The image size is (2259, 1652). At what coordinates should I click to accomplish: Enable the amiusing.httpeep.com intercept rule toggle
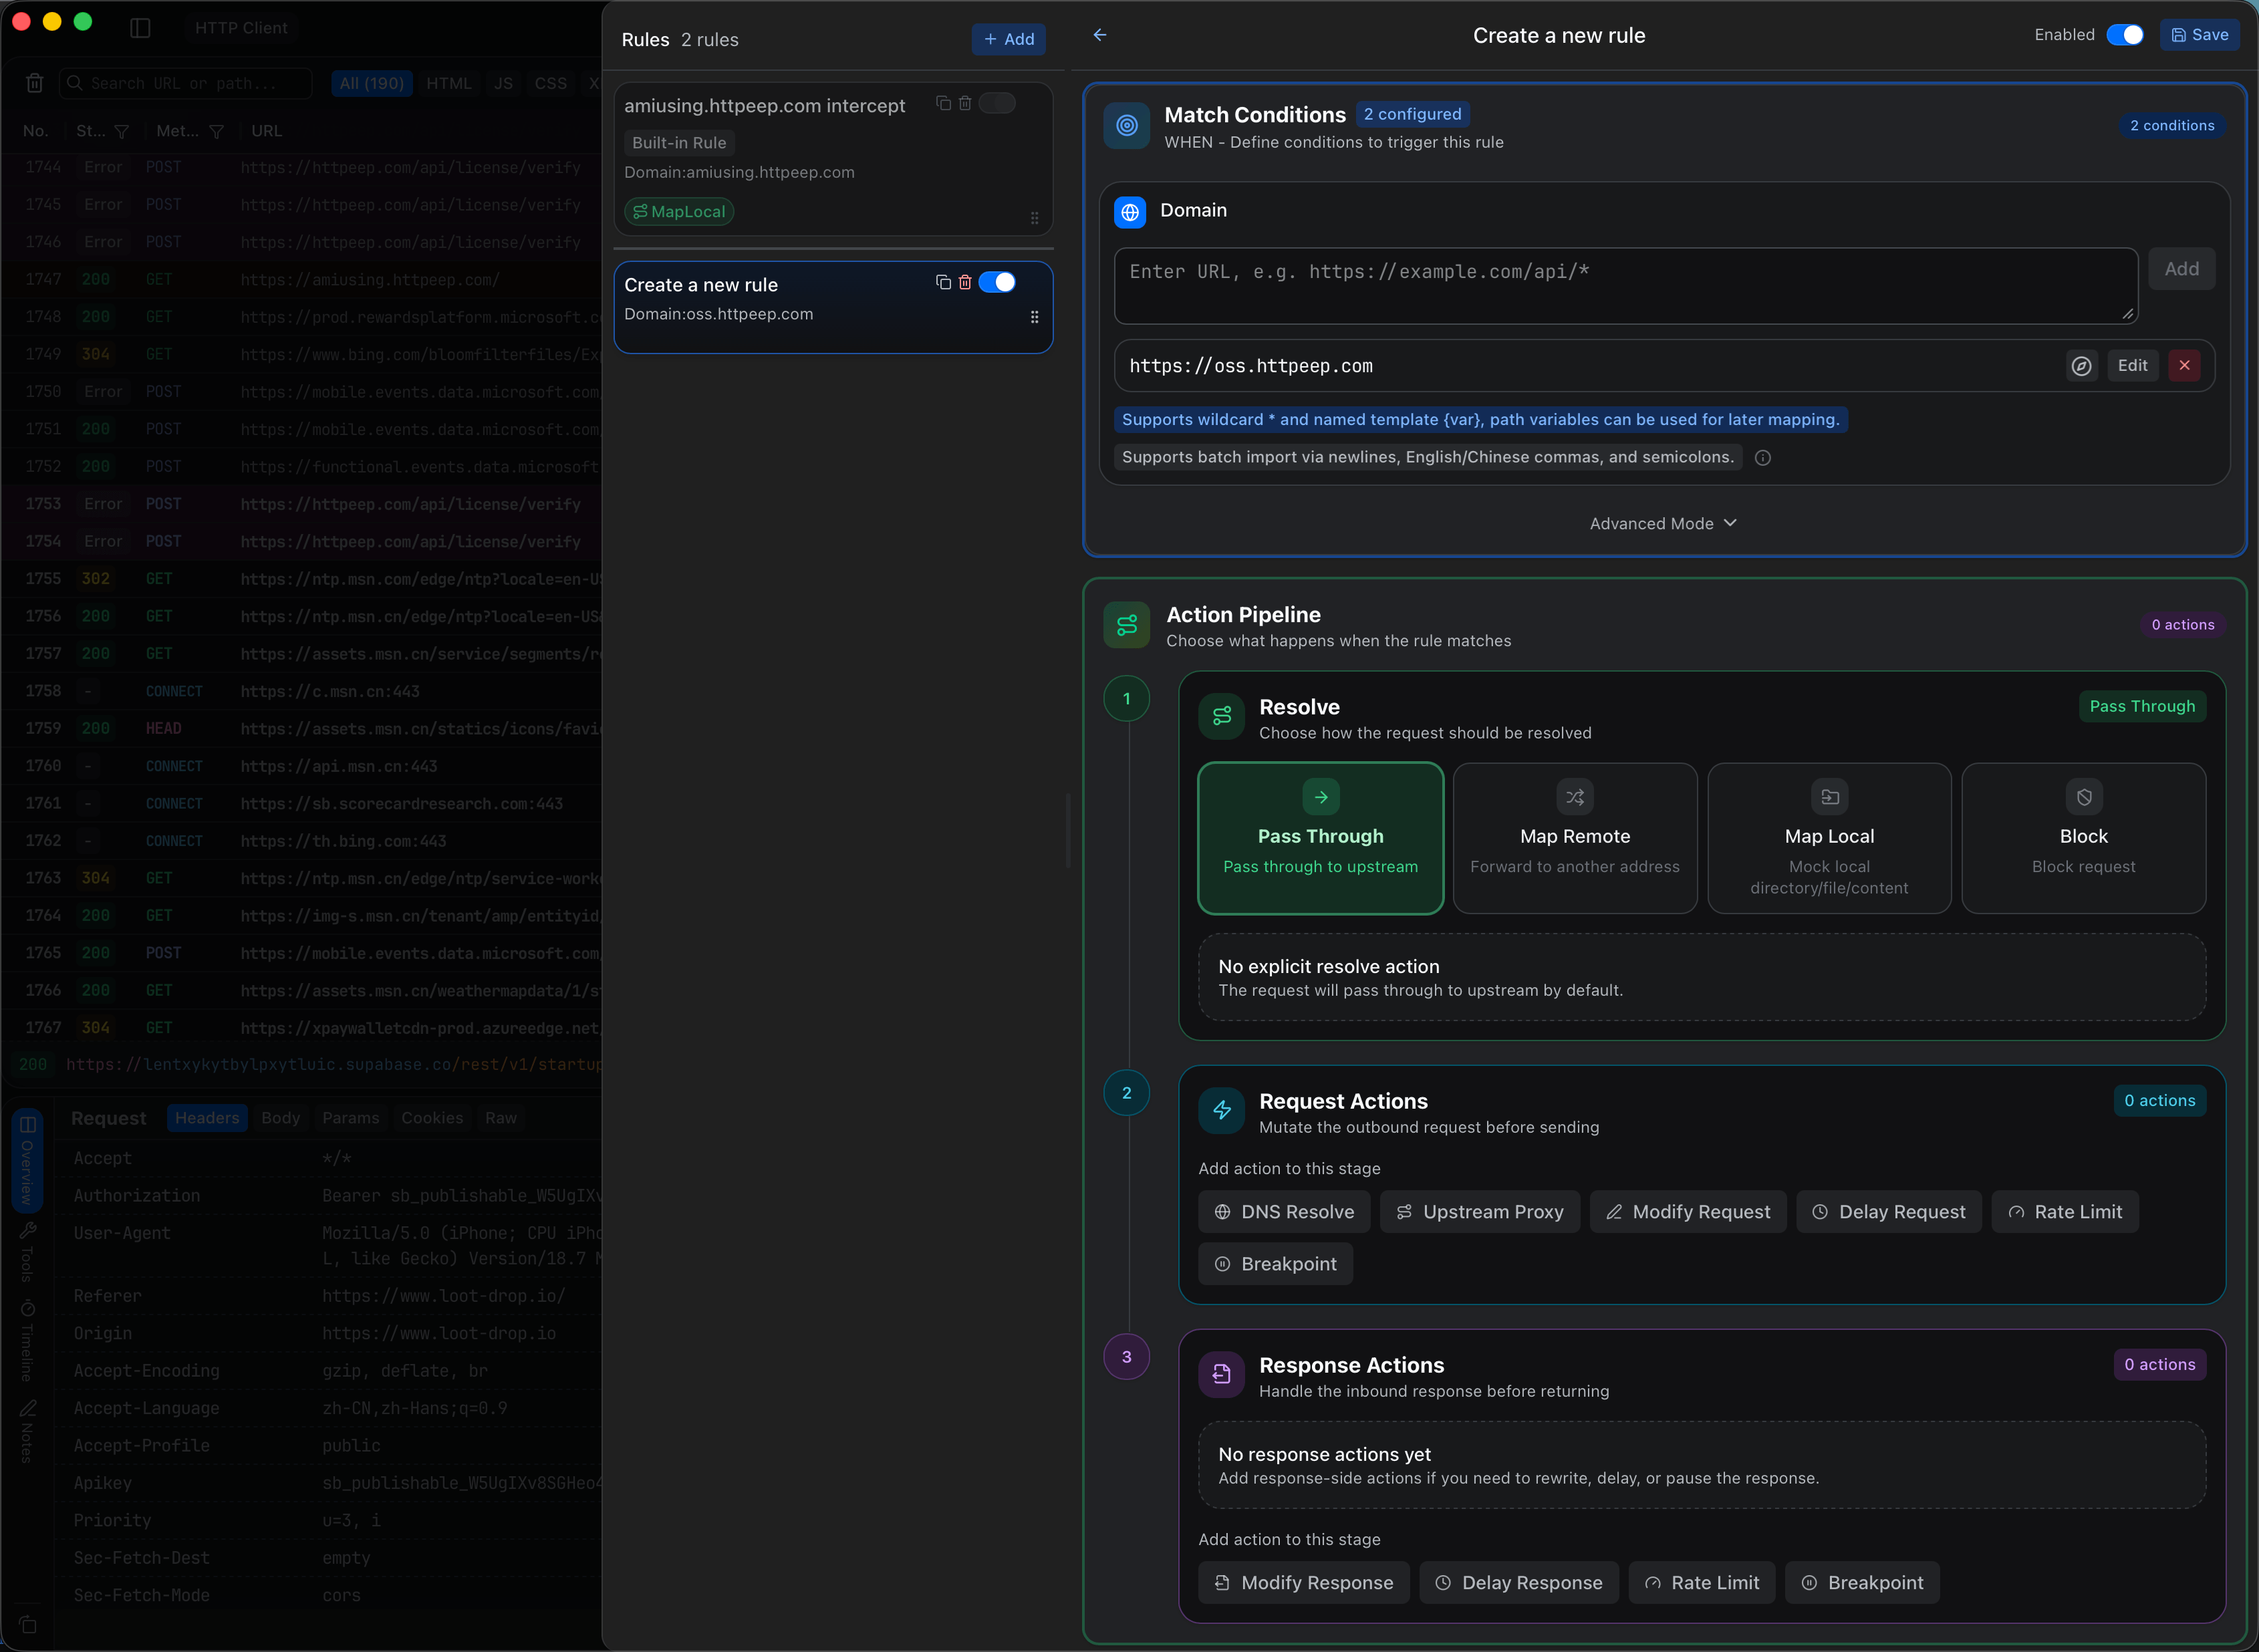point(997,103)
